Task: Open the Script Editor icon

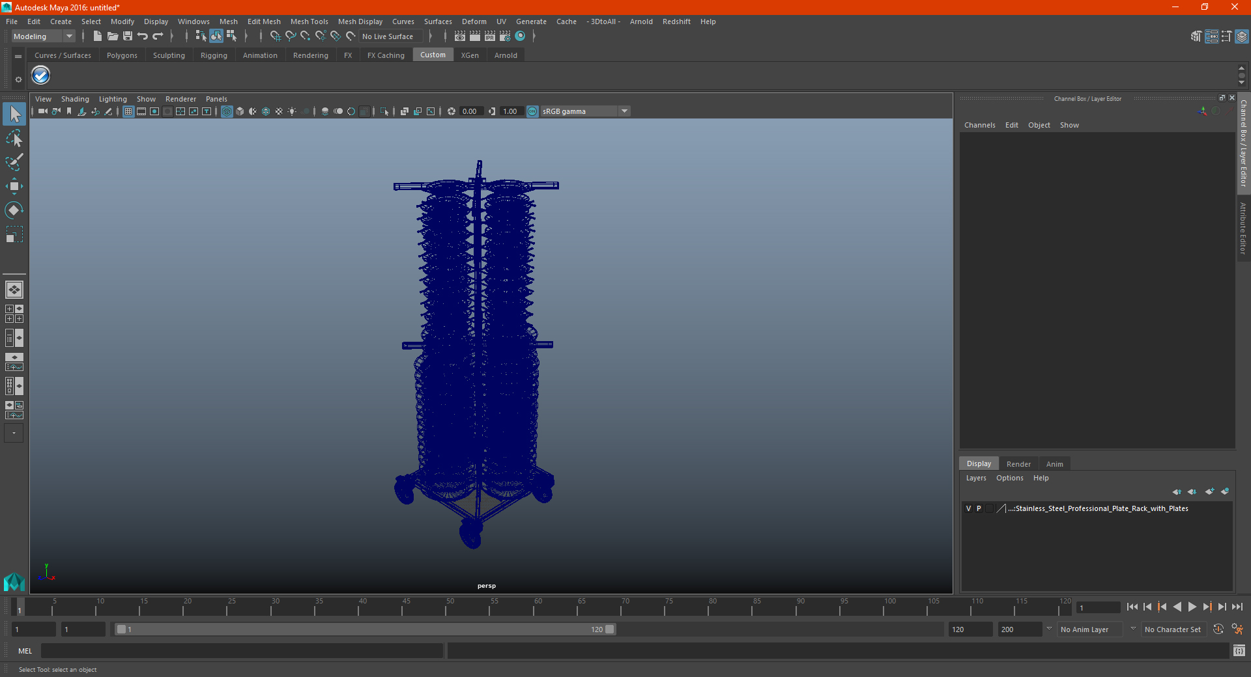Action: (1239, 651)
